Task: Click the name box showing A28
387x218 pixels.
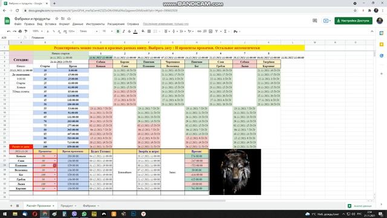Action: coord(10,38)
